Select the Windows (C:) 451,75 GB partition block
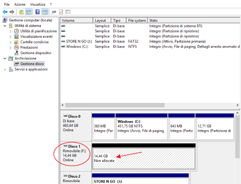 coord(141,126)
